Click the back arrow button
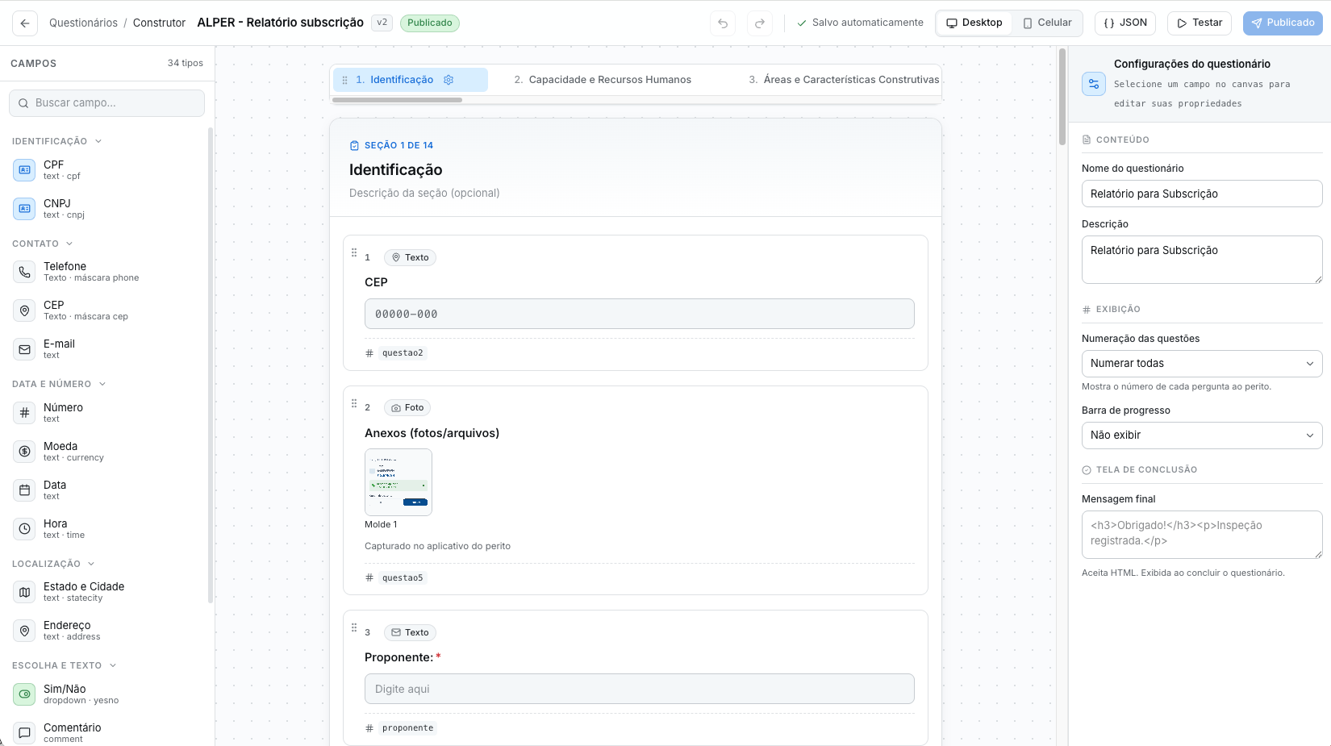The height and width of the screenshot is (746, 1331). click(25, 23)
